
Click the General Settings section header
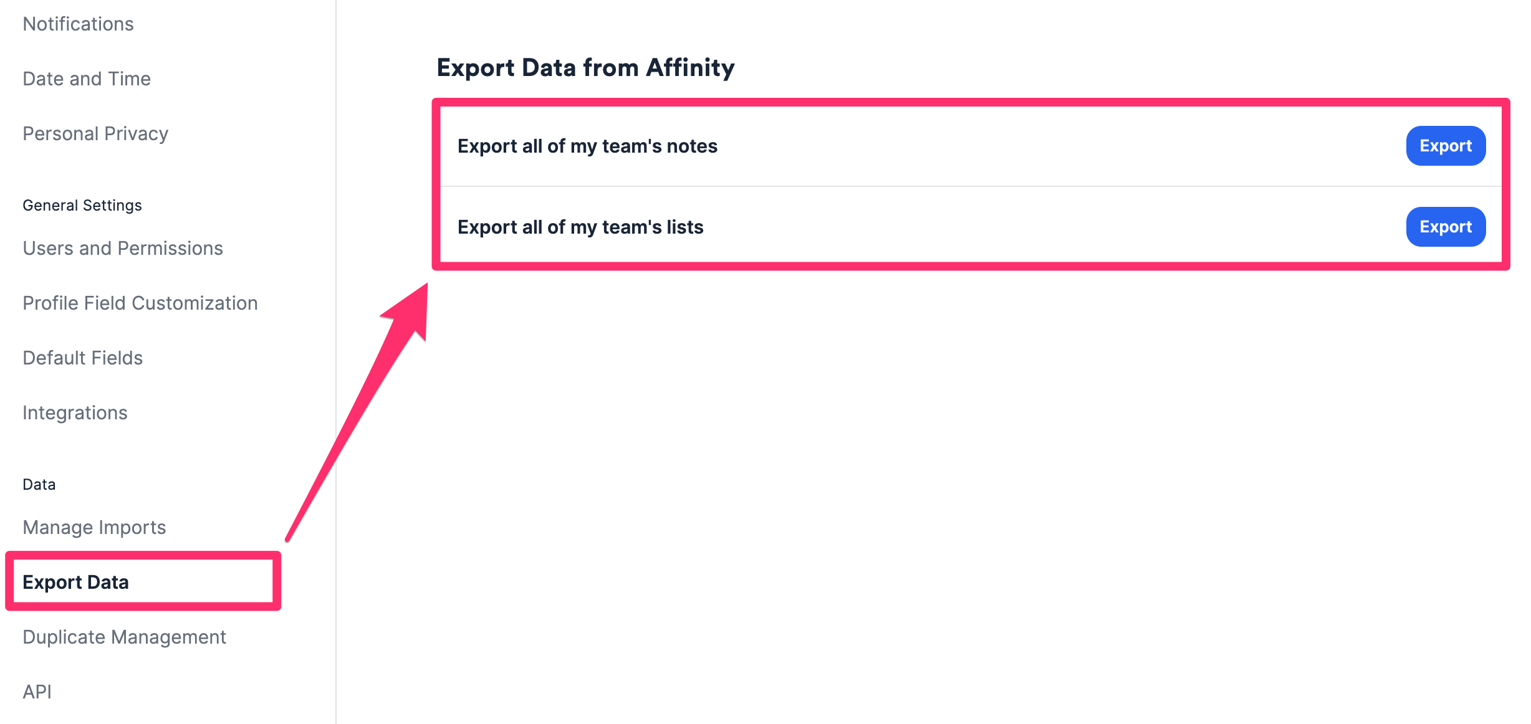coord(82,204)
